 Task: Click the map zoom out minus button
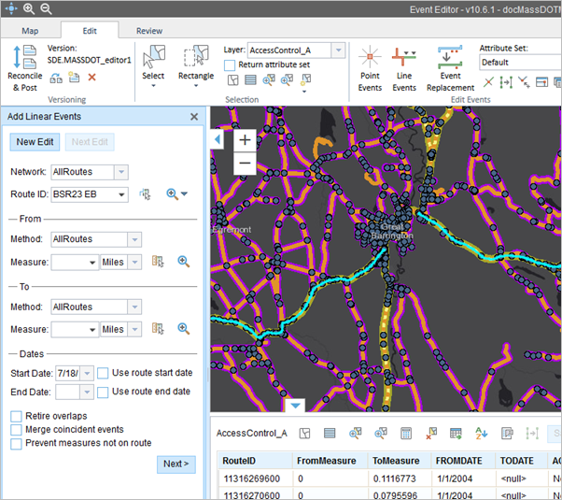pyautogui.click(x=245, y=162)
